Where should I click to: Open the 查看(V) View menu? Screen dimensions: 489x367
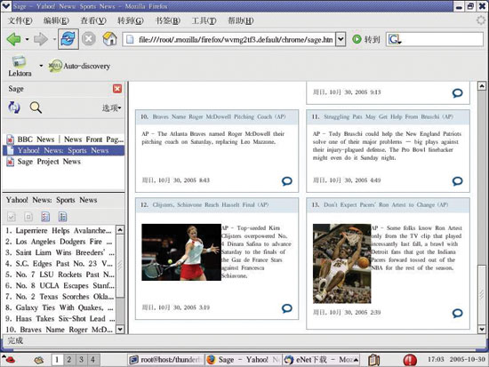coord(93,21)
